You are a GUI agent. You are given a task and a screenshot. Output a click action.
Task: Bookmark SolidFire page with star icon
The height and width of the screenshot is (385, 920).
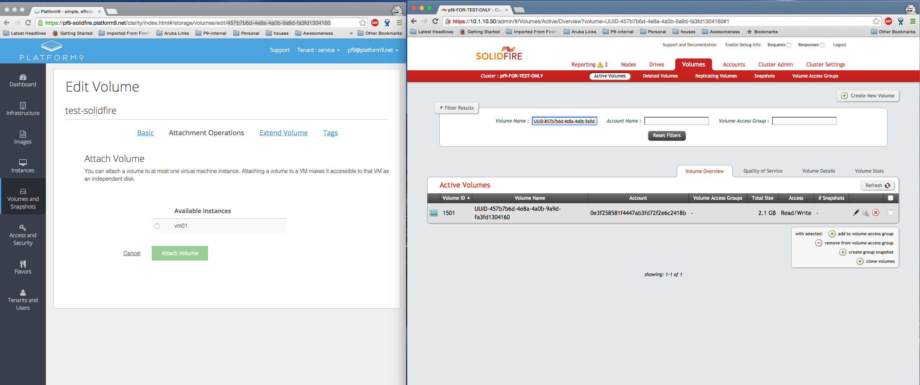click(876, 21)
